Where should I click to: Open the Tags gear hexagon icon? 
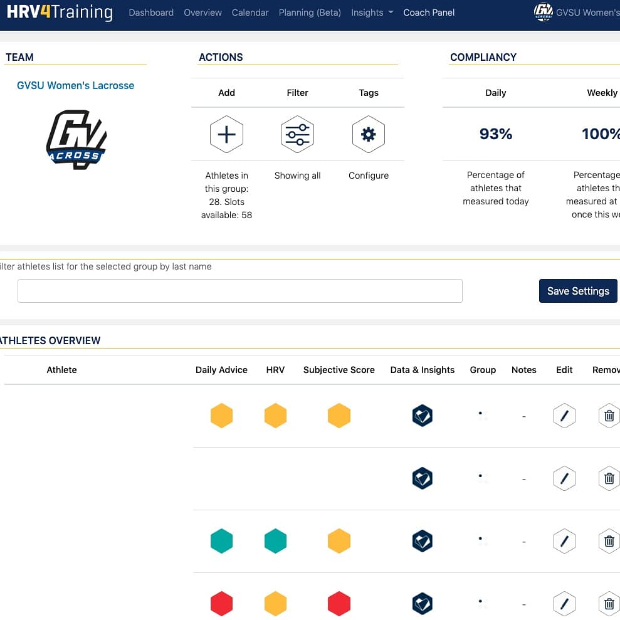[x=369, y=134]
